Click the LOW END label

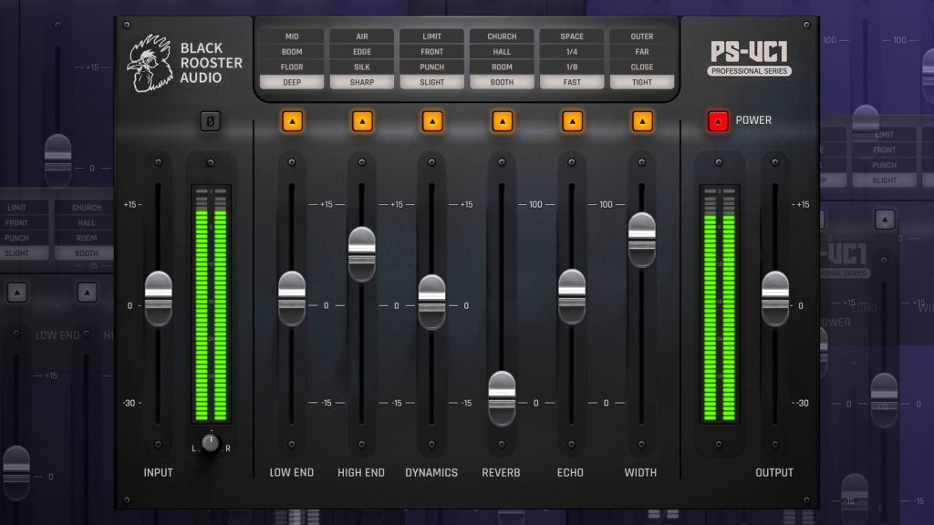tap(292, 473)
